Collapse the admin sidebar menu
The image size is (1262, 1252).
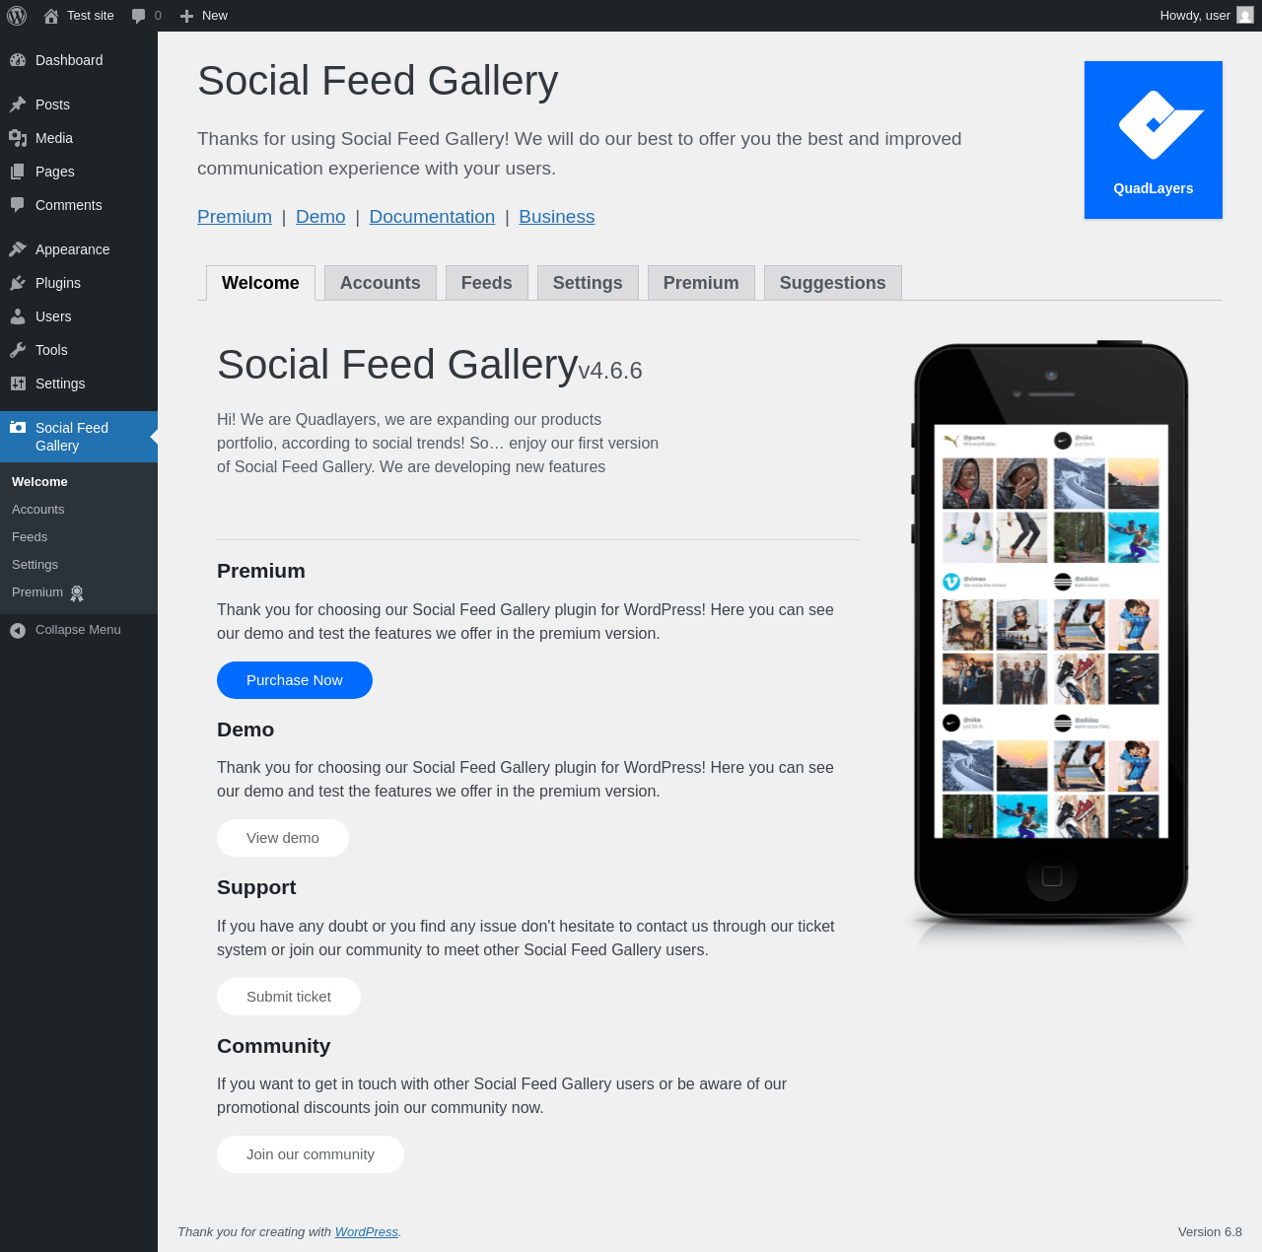pyautogui.click(x=79, y=630)
